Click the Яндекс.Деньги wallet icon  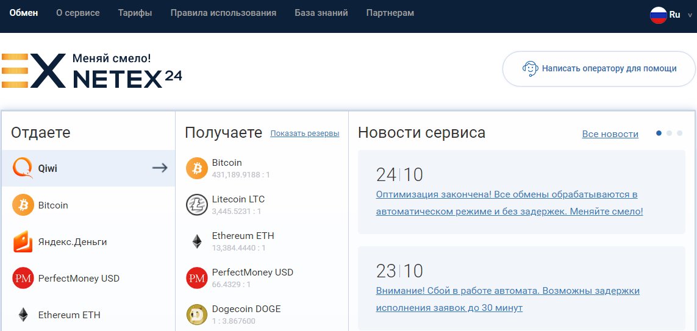tap(23, 241)
